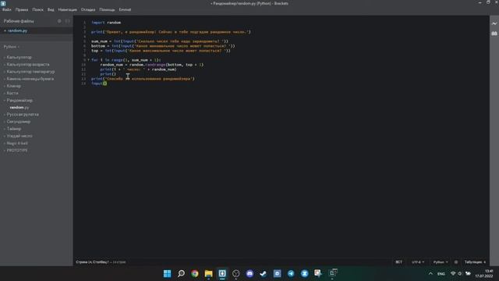The image size is (499, 281).
Task: Open the Правка menu
Action: tap(22, 9)
